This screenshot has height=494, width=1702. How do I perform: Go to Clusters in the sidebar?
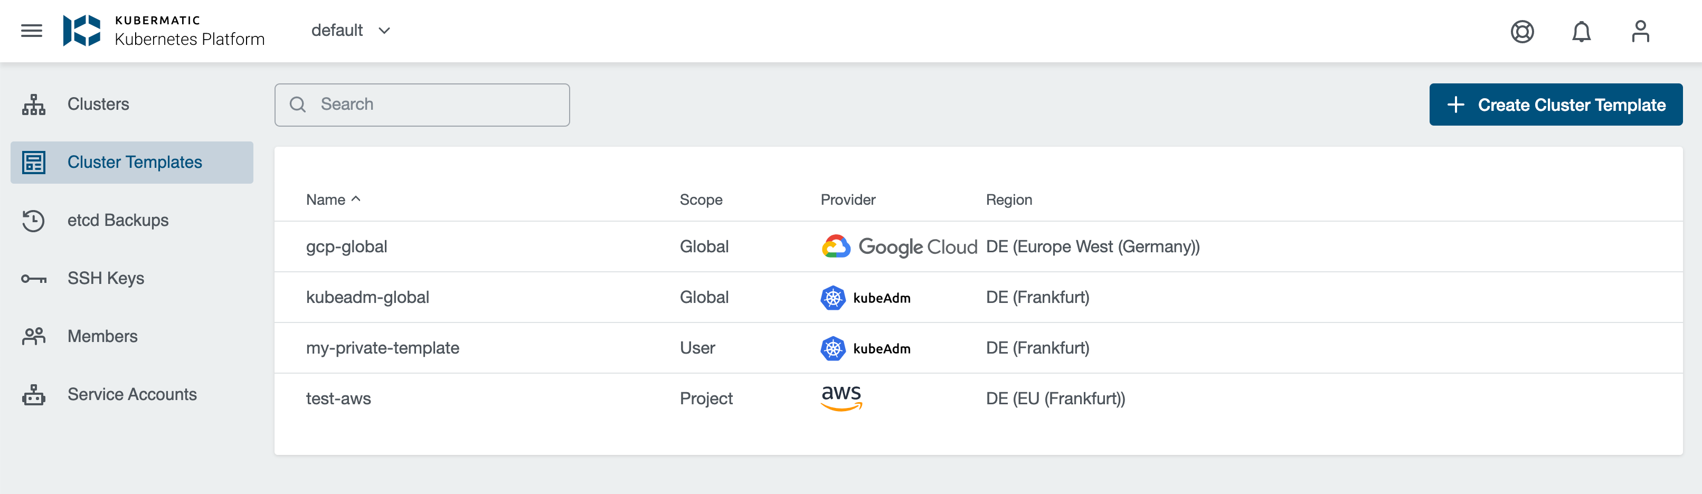tap(98, 104)
